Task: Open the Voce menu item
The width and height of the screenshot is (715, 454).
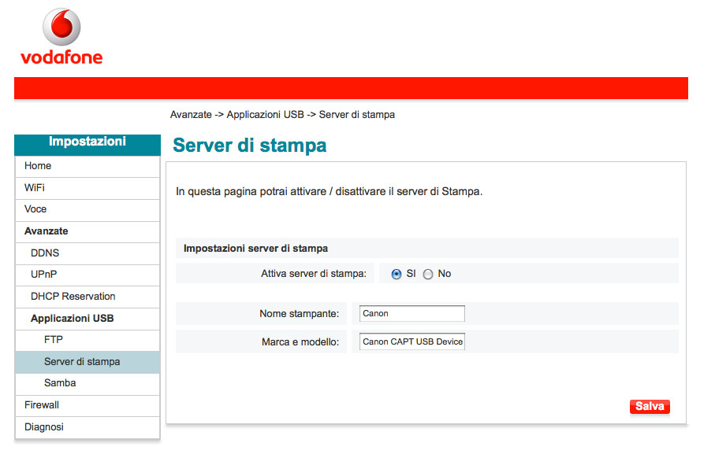Action: click(x=87, y=209)
